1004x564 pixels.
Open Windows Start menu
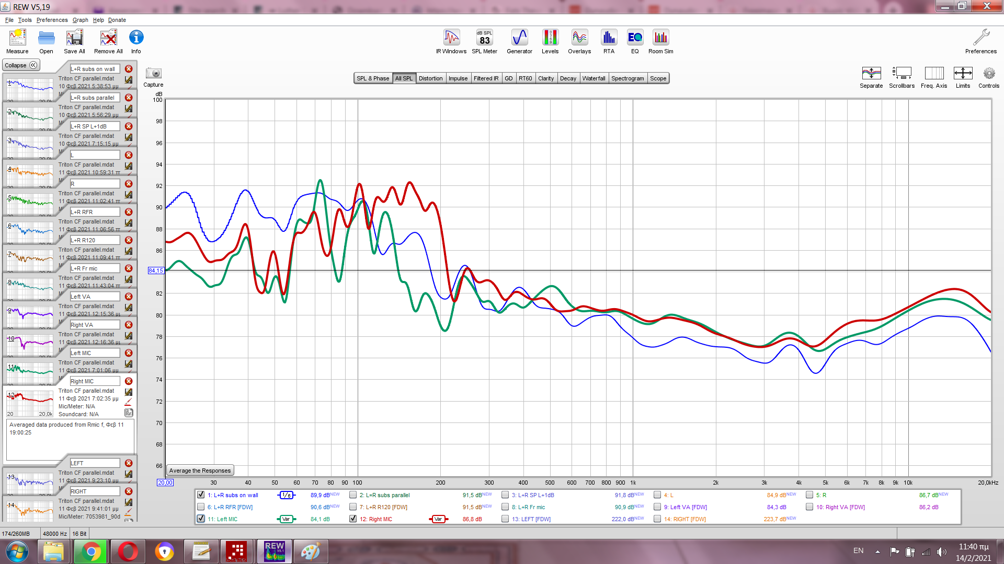tap(17, 551)
